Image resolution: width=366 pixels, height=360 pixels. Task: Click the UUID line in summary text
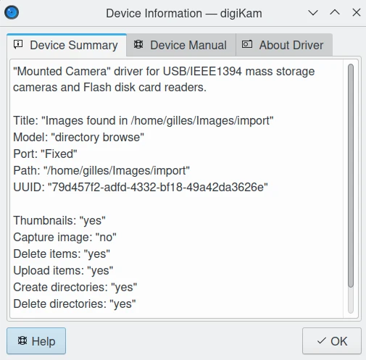[141, 187]
